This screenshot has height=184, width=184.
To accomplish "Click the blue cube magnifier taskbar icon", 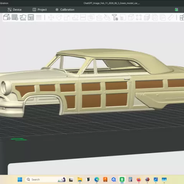I will (114, 179).
